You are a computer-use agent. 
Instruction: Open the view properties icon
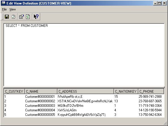pos(21,17)
